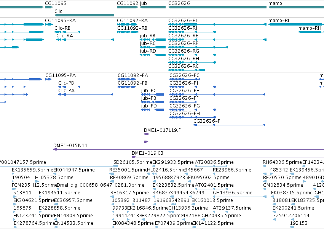
Task: Select the Clic-RA transcript label
Action: pos(65,36)
